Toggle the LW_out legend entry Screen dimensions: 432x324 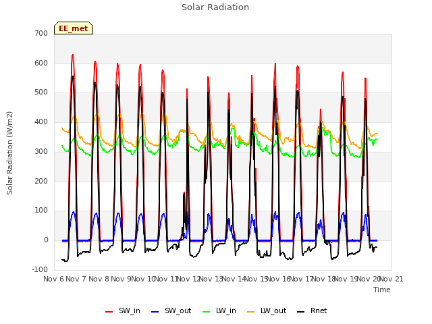pos(267,310)
